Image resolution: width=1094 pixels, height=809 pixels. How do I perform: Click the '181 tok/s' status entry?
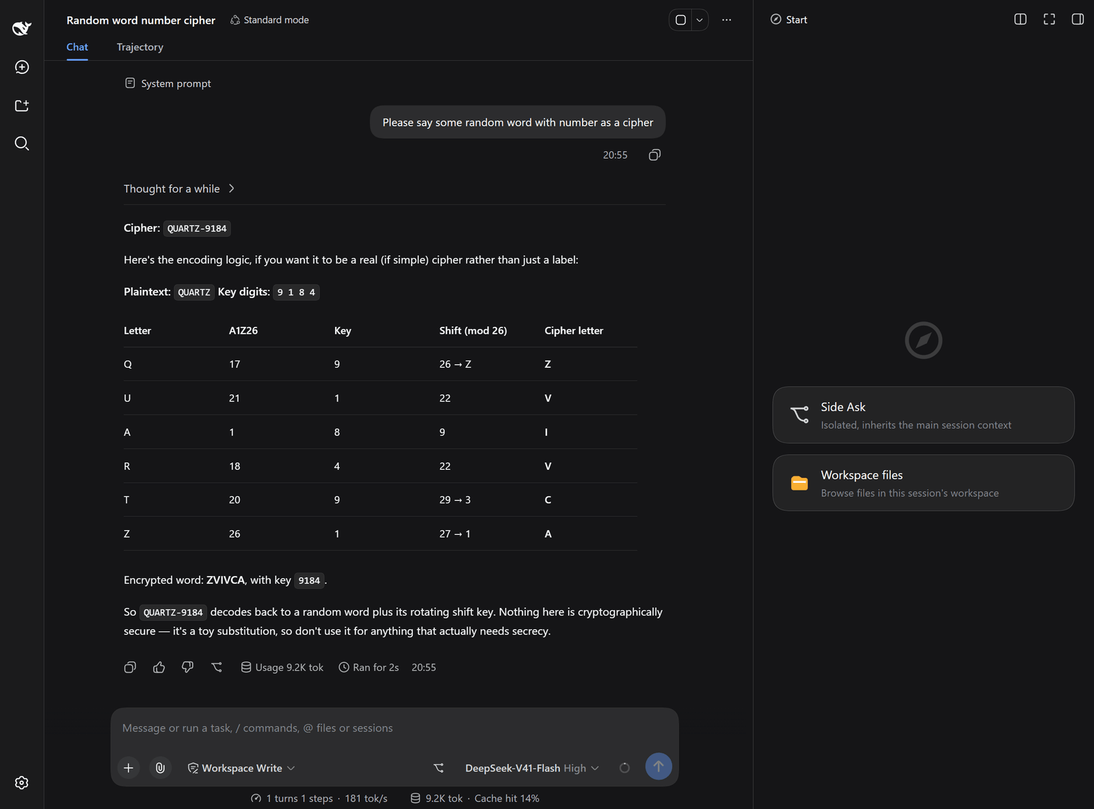(366, 799)
